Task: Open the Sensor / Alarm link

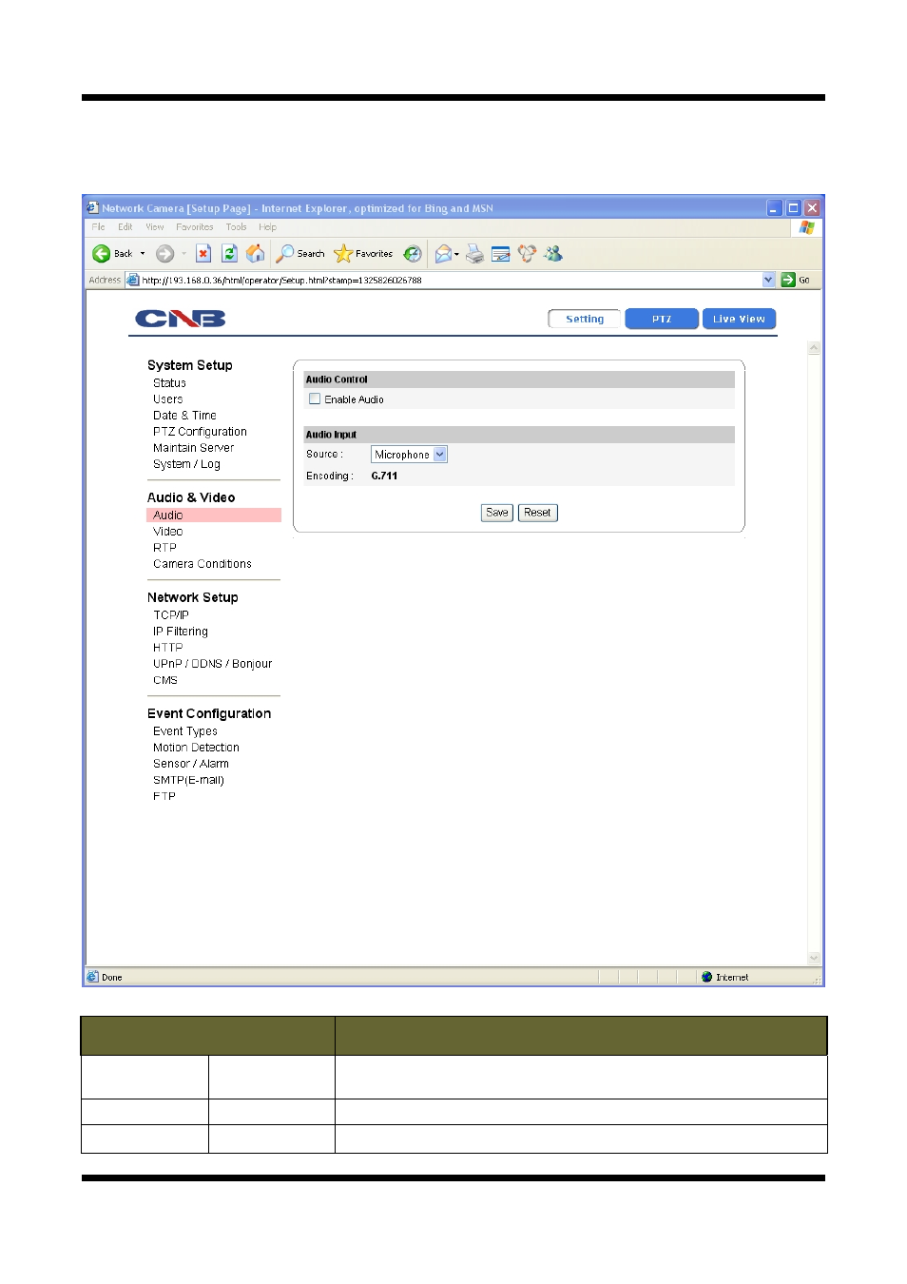Action: coord(191,764)
